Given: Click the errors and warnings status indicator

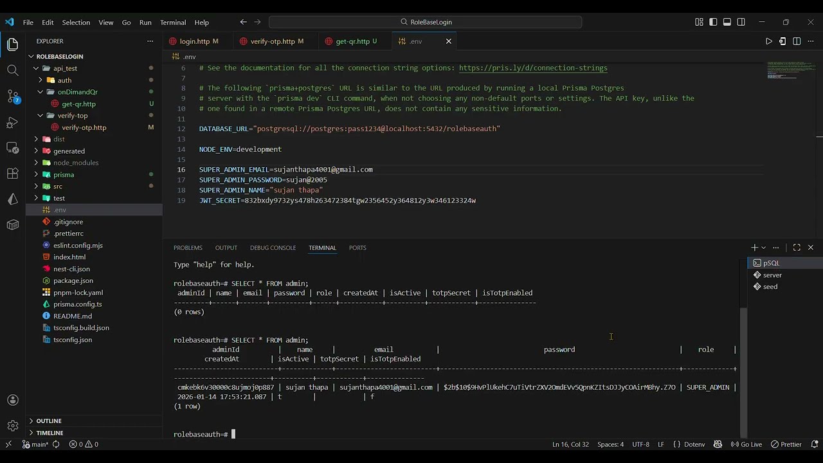Looking at the screenshot, I should pos(84,444).
